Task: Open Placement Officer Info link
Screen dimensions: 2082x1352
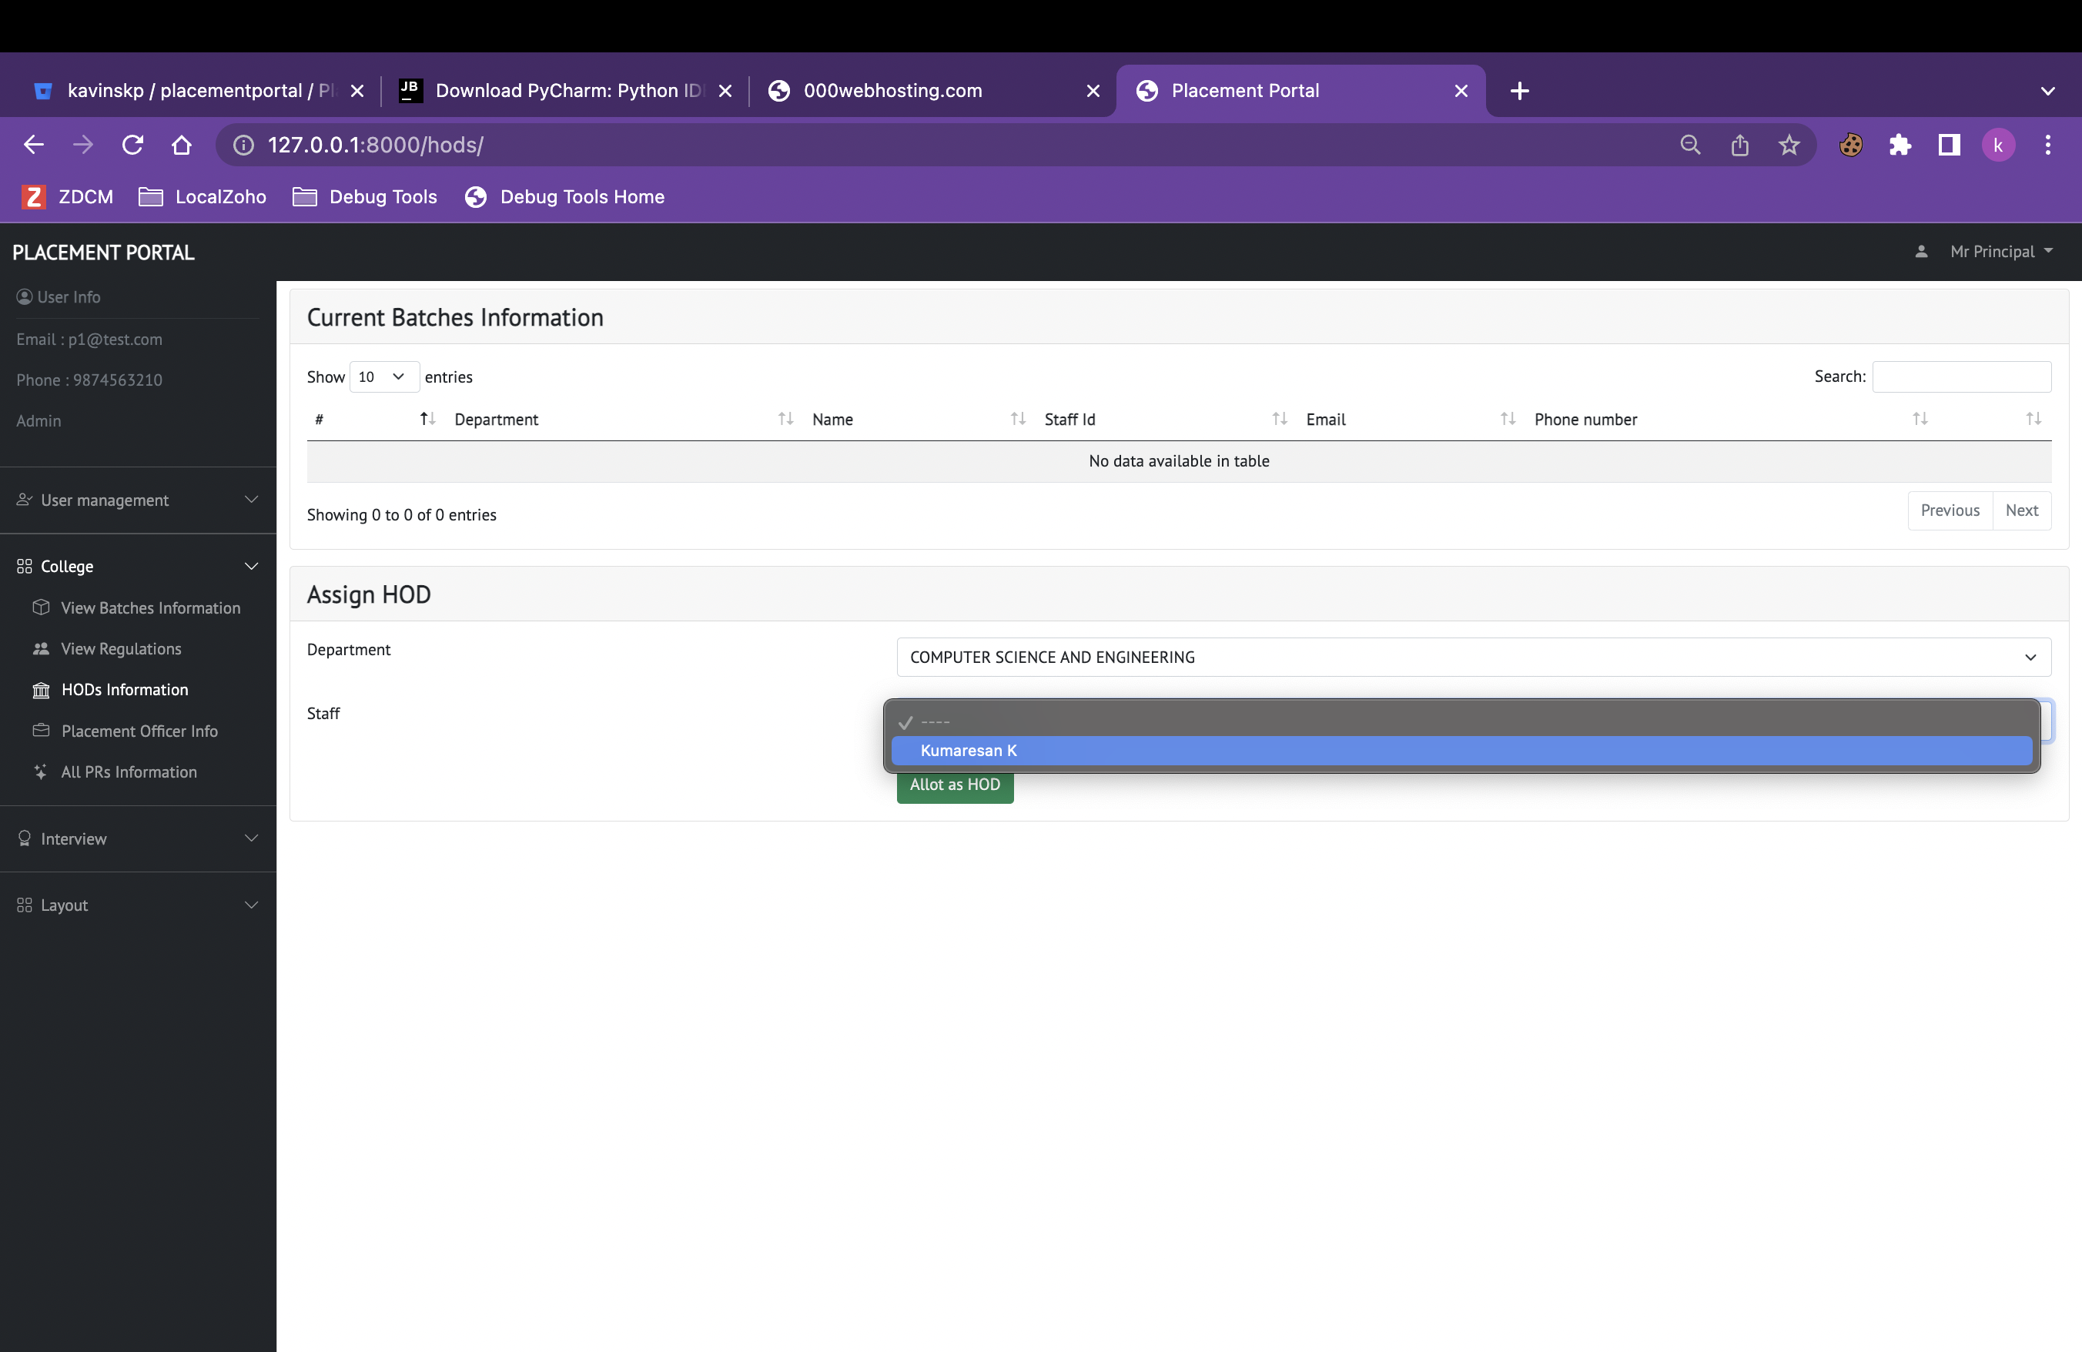Action: (x=139, y=731)
